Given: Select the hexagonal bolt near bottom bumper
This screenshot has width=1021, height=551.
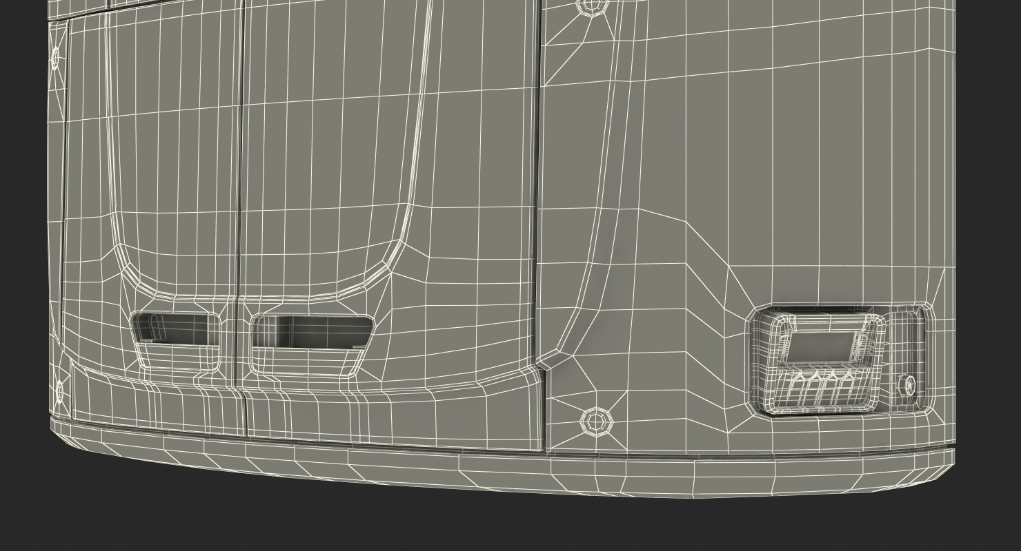Looking at the screenshot, I should [596, 421].
